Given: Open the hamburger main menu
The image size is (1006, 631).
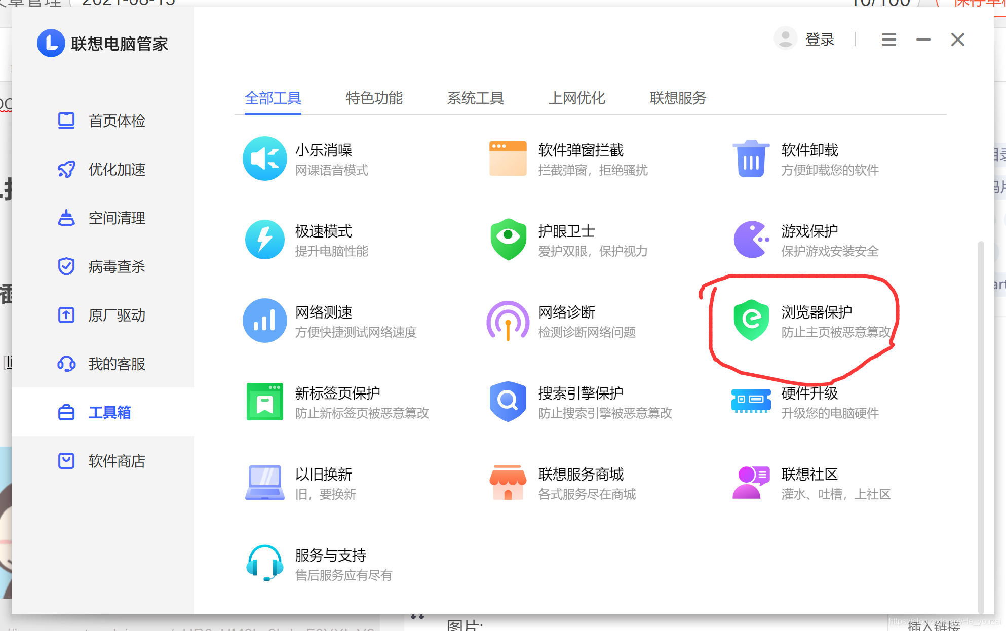Looking at the screenshot, I should tap(888, 40).
